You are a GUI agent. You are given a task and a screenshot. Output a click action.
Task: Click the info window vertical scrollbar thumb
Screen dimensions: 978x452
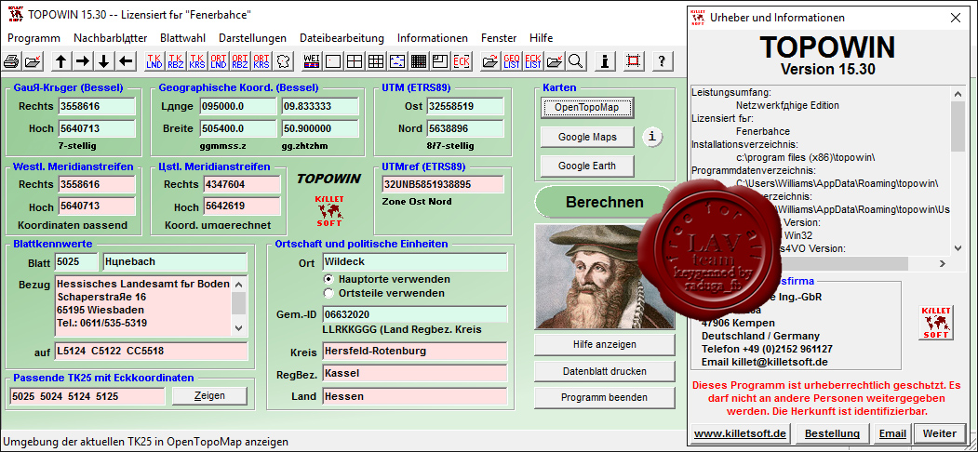[x=958, y=126]
